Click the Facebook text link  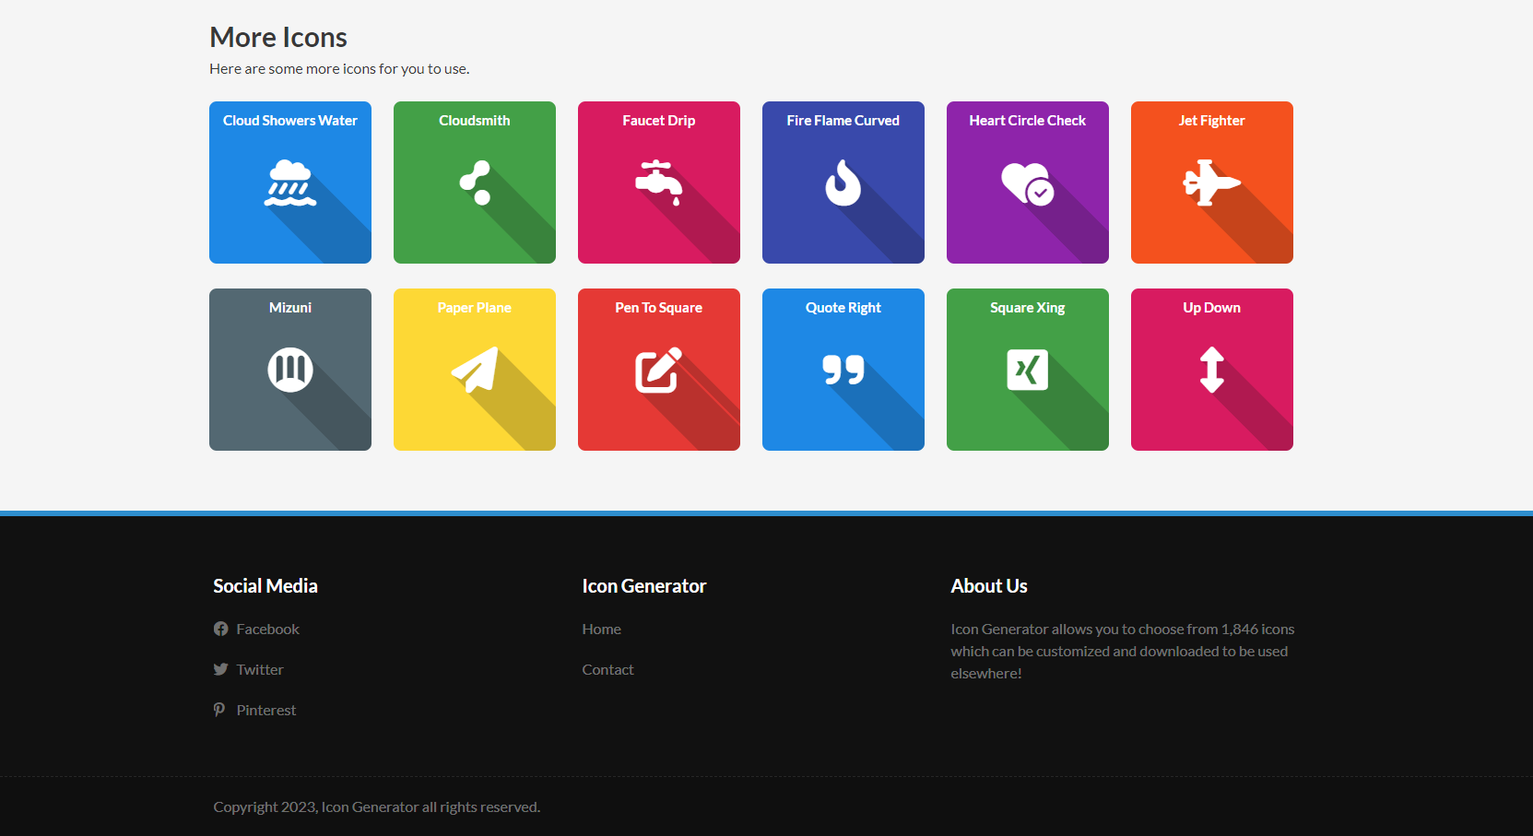(x=267, y=629)
